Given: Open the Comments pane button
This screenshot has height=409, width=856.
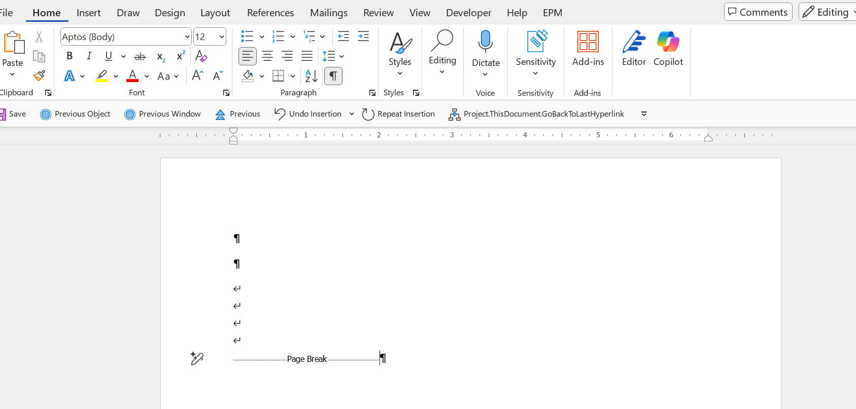Looking at the screenshot, I should 758,12.
